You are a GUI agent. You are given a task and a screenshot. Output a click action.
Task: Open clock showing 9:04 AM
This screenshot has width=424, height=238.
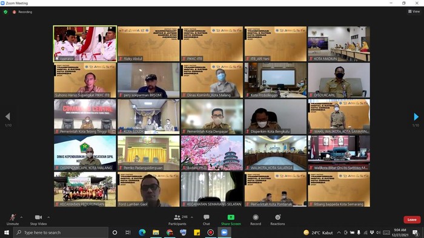pyautogui.click(x=400, y=233)
